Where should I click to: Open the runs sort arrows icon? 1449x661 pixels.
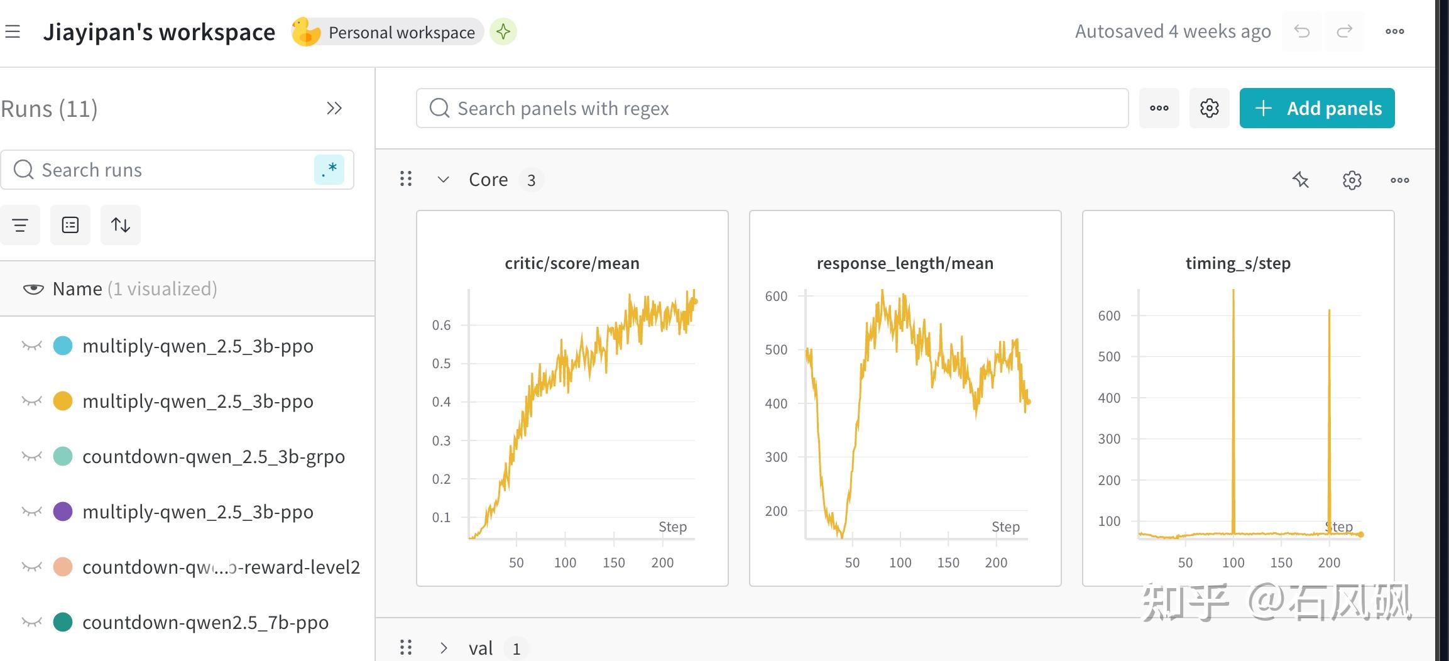[121, 225]
